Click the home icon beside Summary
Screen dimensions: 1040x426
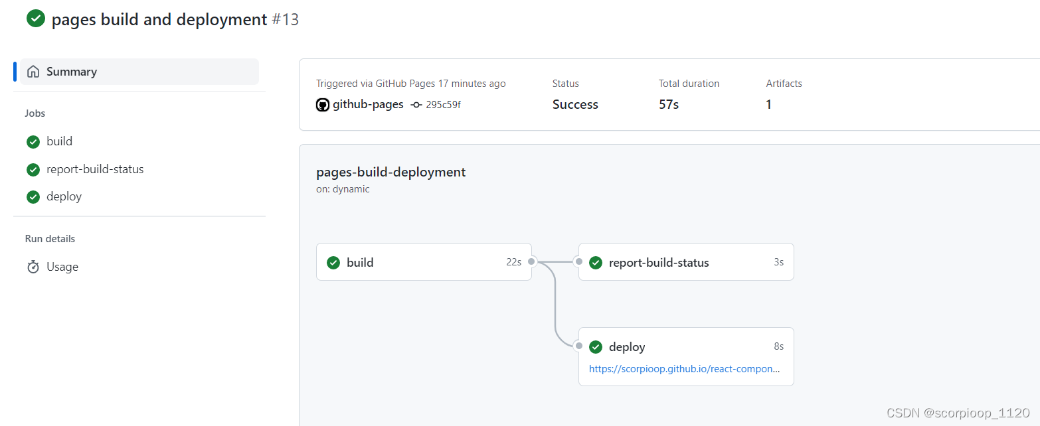pos(33,72)
